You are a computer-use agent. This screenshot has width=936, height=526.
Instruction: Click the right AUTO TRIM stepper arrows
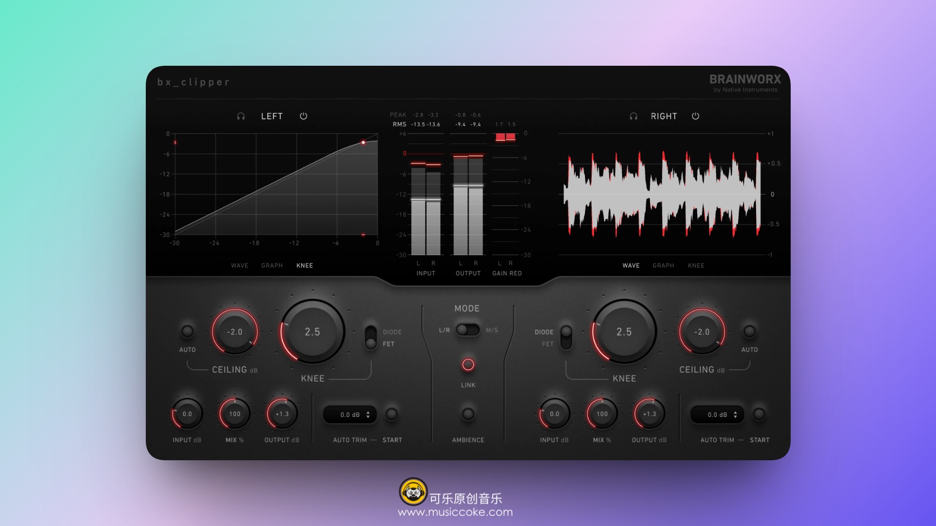click(735, 415)
